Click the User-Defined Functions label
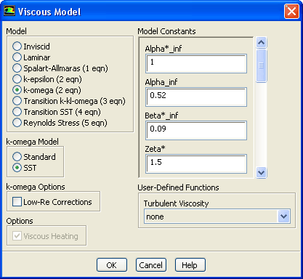The width and height of the screenshot is (303, 279). click(178, 187)
